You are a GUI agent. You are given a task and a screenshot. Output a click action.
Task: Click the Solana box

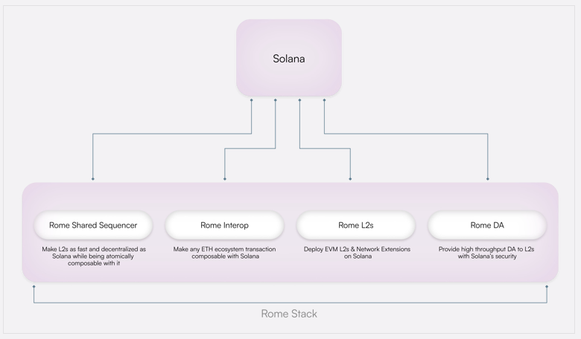[289, 58]
